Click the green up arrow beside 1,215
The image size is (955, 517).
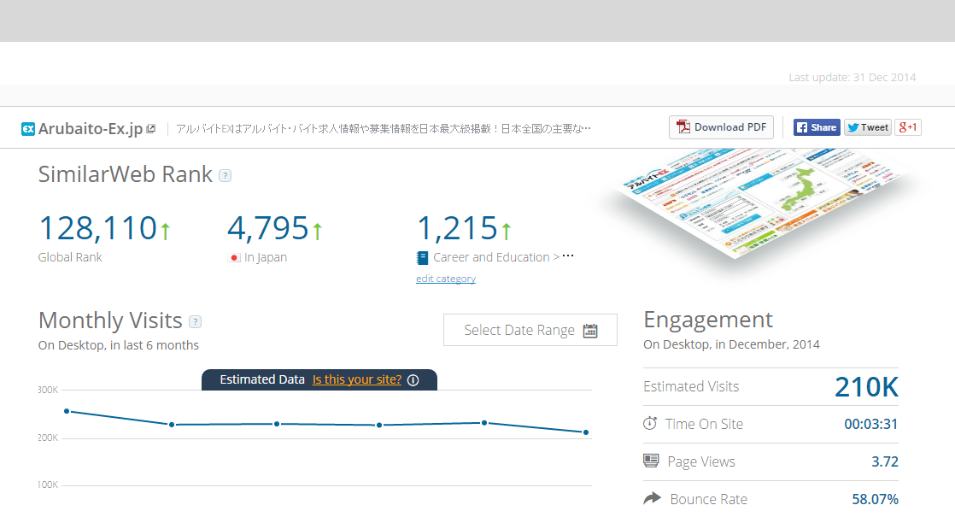[507, 230]
